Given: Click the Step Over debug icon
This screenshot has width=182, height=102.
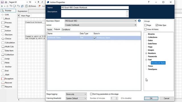Looking at the screenshot, I should point(15,6).
